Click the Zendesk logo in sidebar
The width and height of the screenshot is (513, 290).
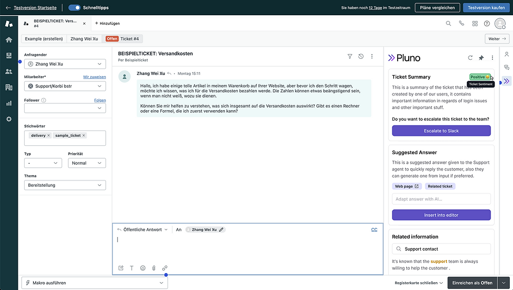(9, 24)
